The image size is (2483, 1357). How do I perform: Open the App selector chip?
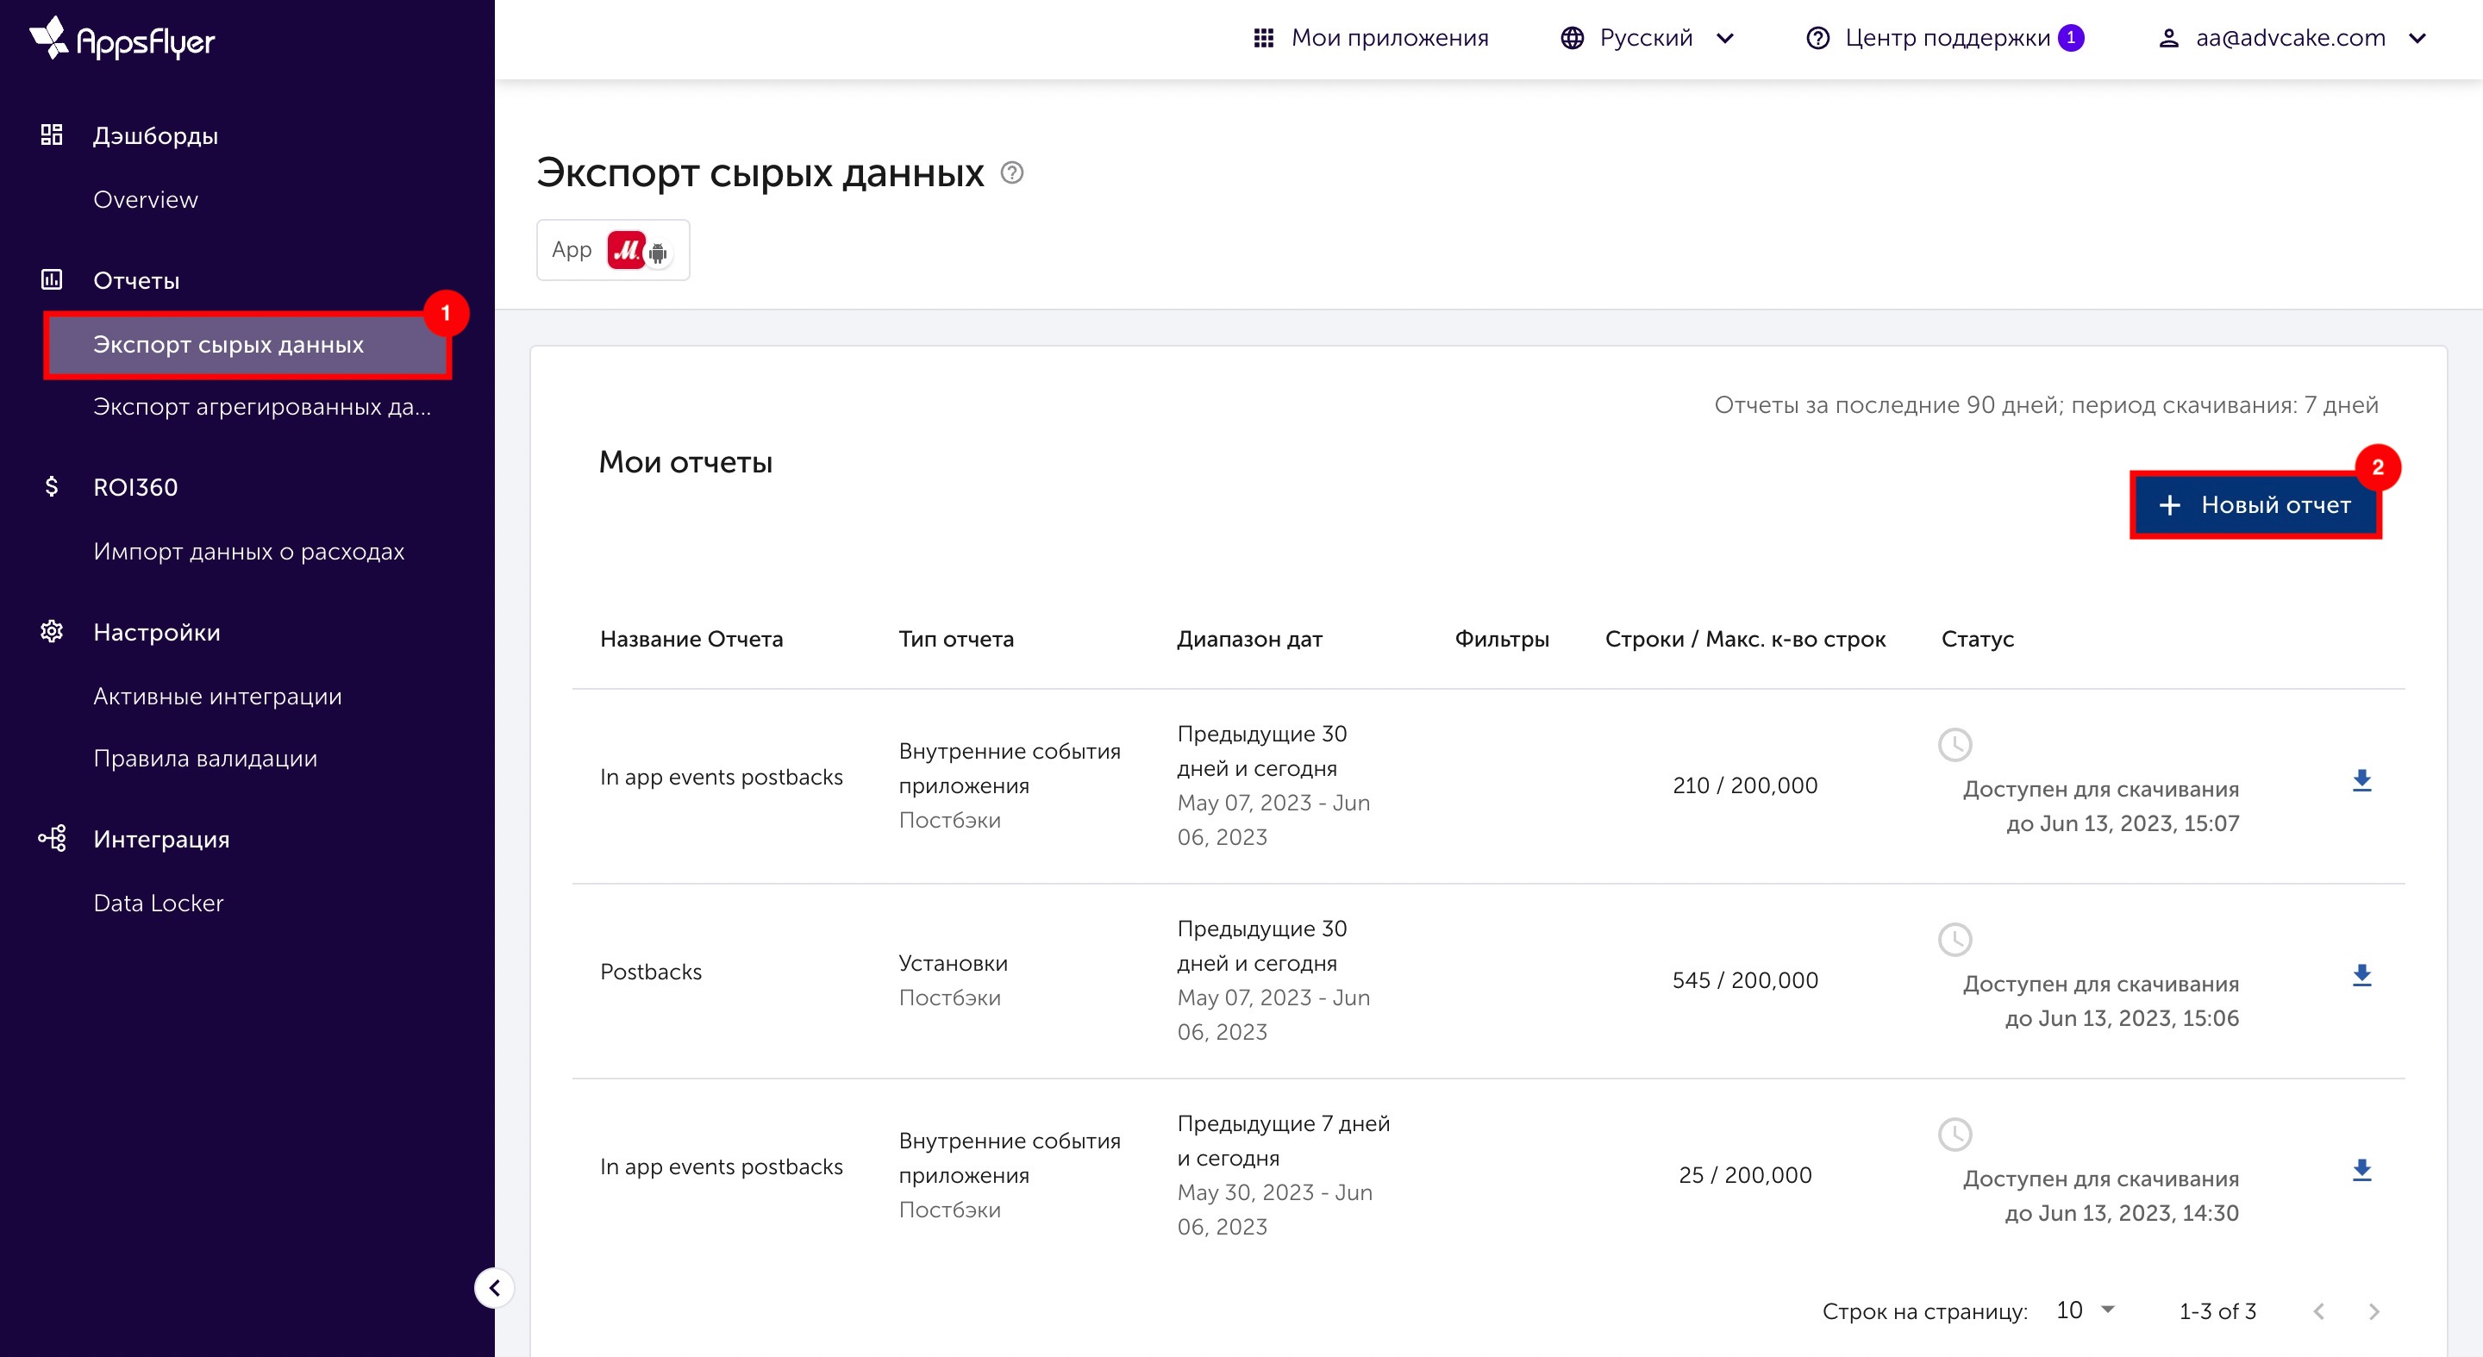[613, 250]
